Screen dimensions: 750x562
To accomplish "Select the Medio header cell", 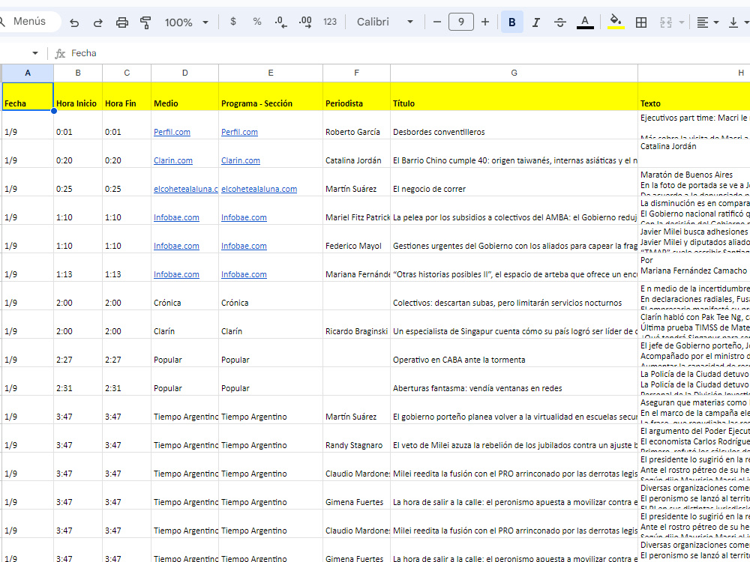I will [x=185, y=97].
